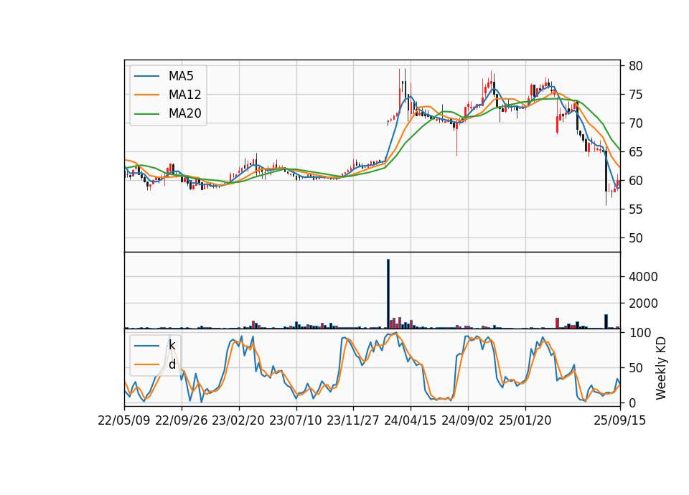Click the 24/09/02 date tick label

coord(467,420)
